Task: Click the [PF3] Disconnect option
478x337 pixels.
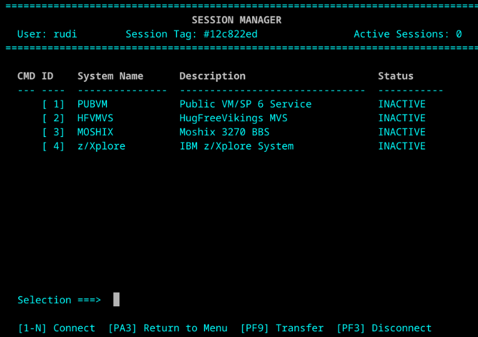Action: tap(384, 328)
